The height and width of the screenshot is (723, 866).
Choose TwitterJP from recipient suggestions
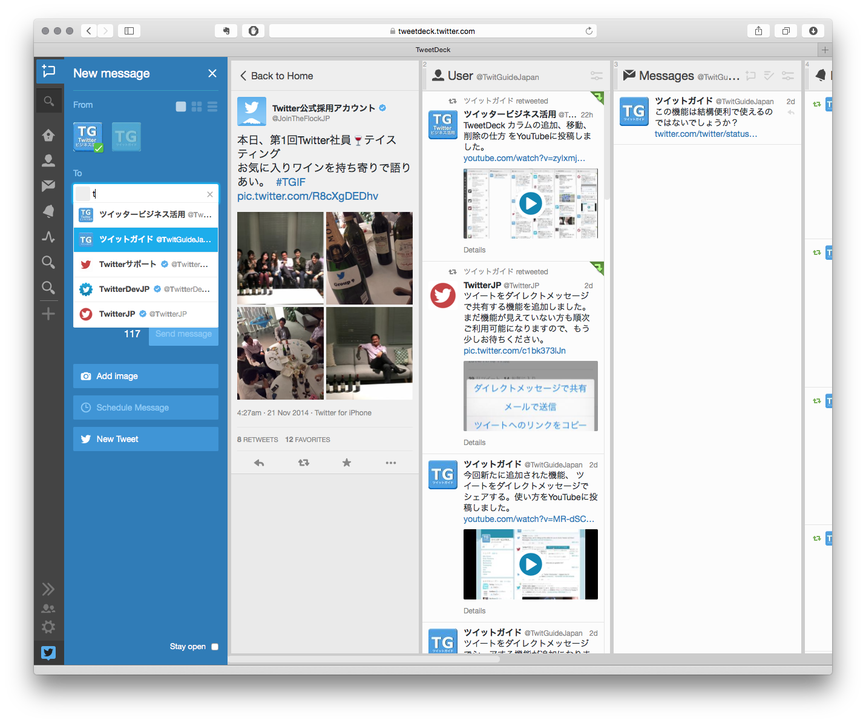(x=146, y=314)
